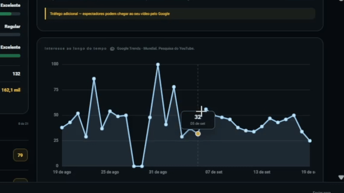Click the '13 de set' axis label
Viewport: 344px width, 193px height.
(262, 172)
